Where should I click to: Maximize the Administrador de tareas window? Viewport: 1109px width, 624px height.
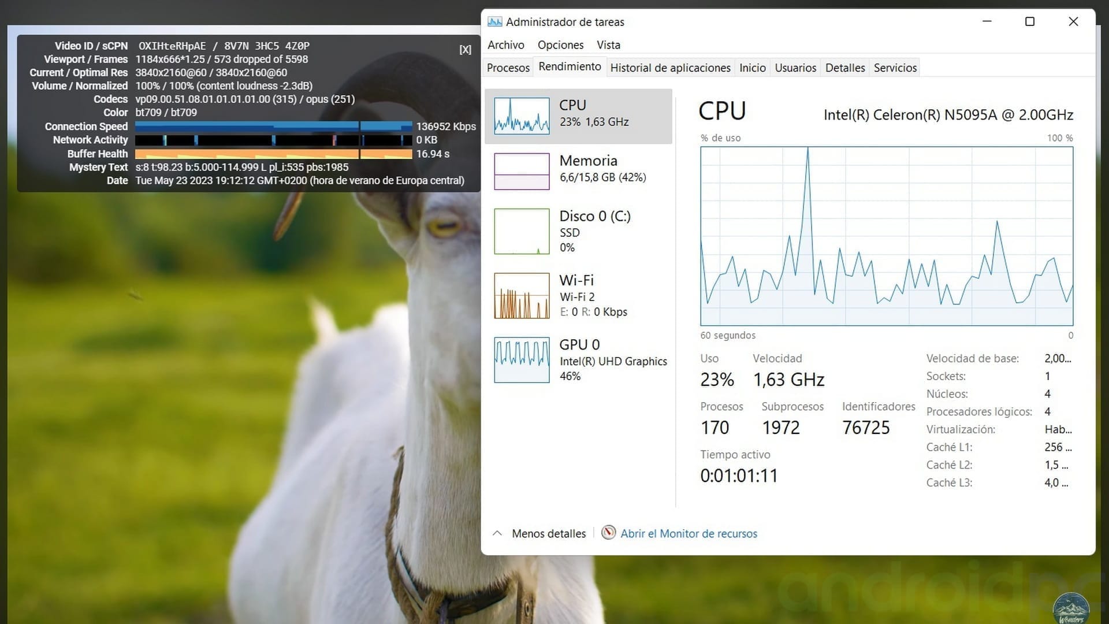point(1030,21)
